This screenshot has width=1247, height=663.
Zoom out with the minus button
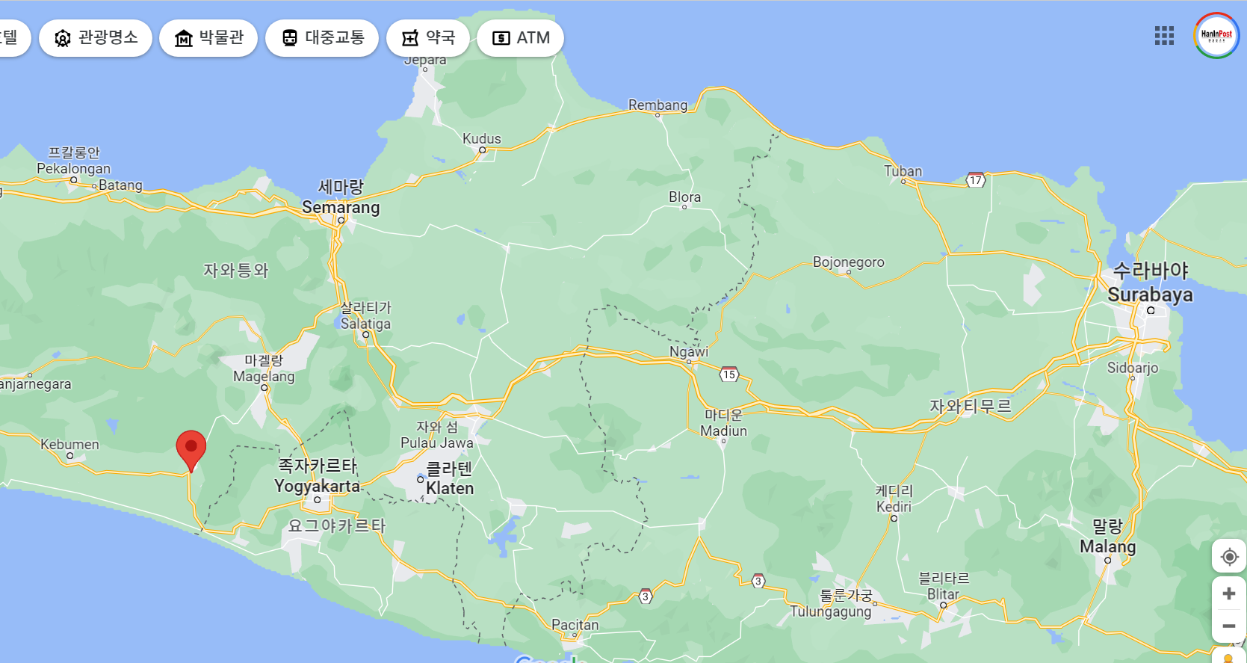coord(1229,626)
